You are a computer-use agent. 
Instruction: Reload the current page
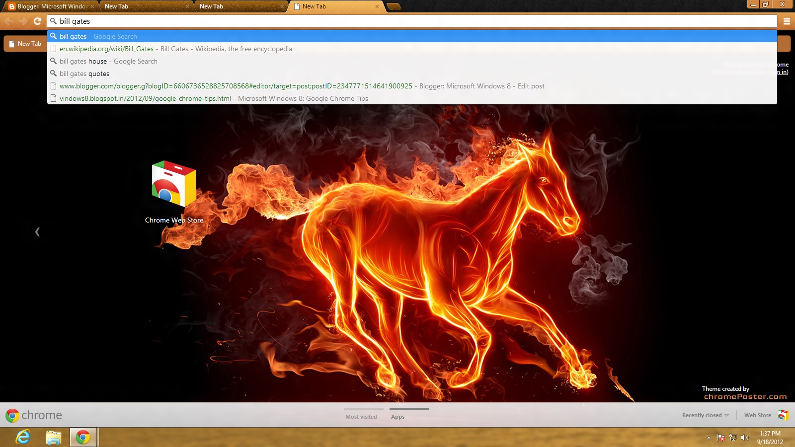[37, 21]
